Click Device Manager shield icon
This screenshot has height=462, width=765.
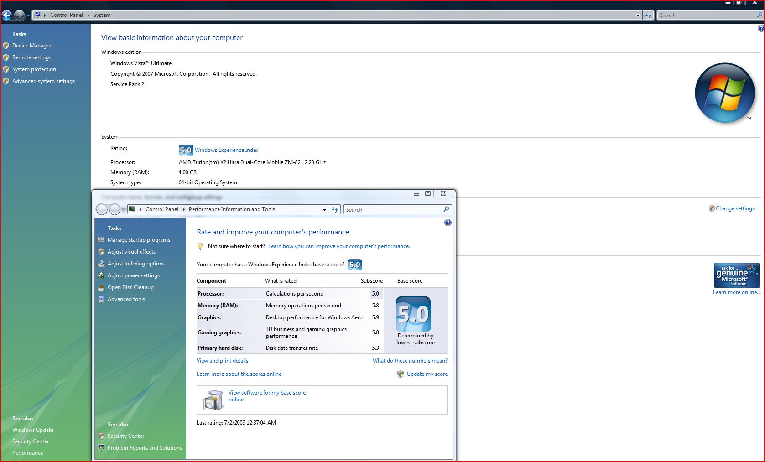pyautogui.click(x=6, y=46)
